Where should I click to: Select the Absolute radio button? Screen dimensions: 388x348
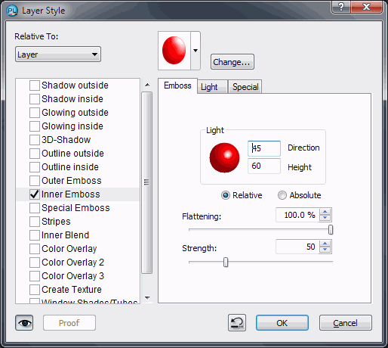pyautogui.click(x=282, y=195)
